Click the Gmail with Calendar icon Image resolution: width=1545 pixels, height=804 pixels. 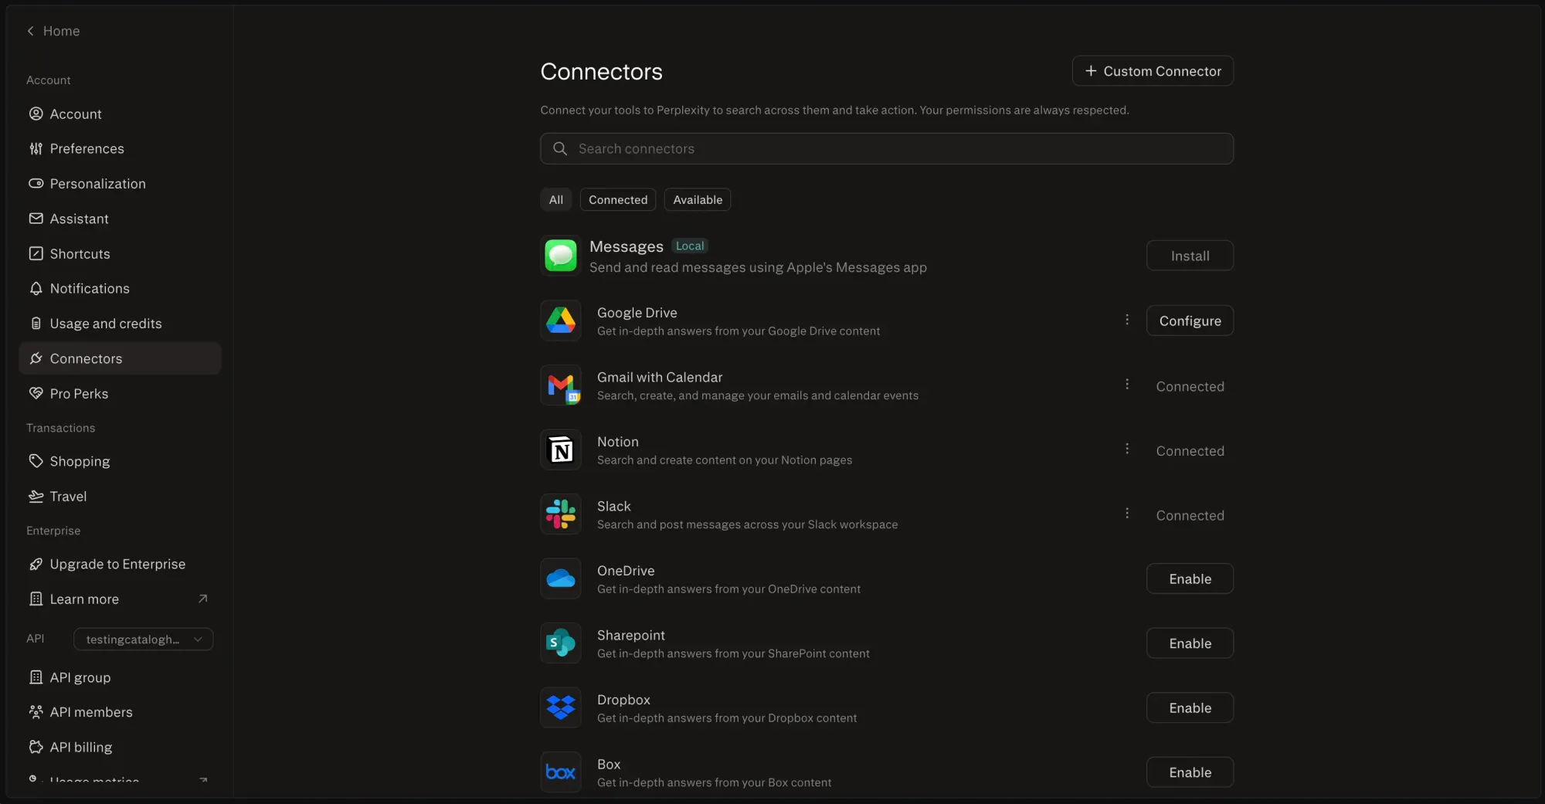(x=560, y=385)
